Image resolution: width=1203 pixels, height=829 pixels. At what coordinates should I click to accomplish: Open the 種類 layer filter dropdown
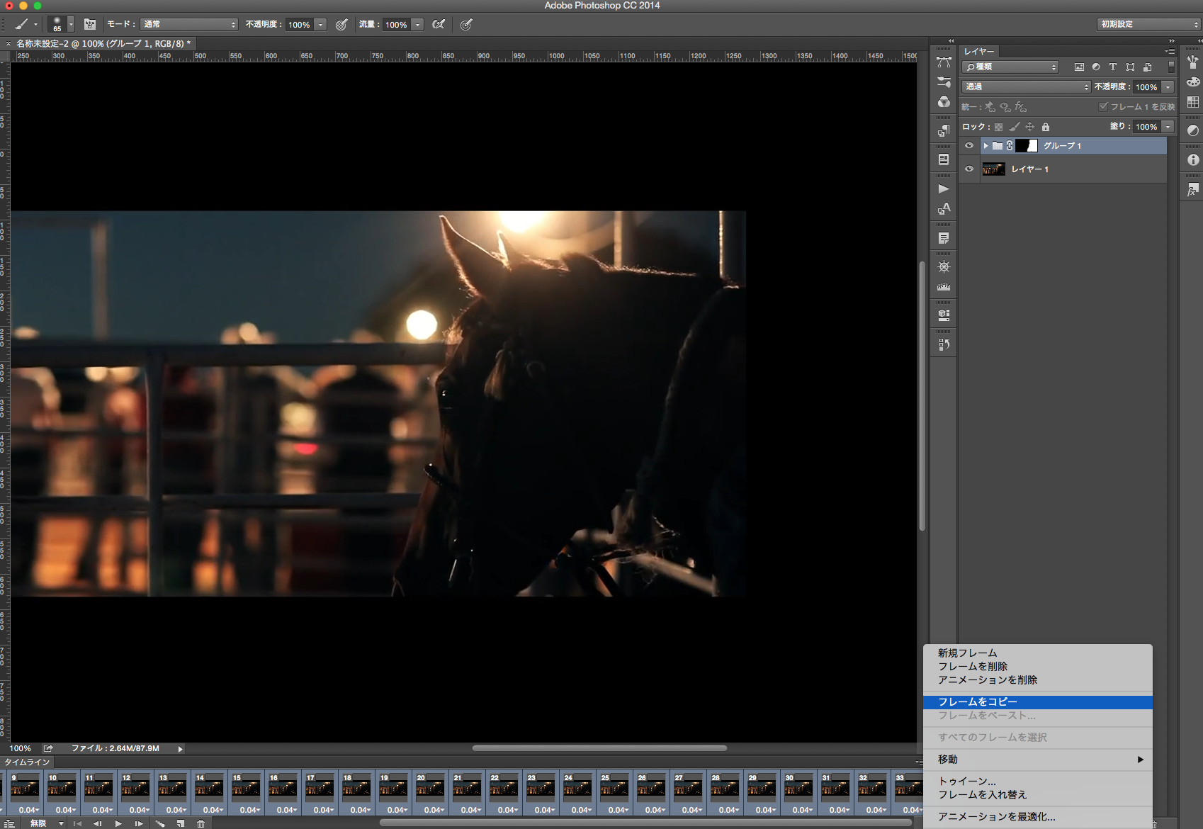pos(1011,67)
